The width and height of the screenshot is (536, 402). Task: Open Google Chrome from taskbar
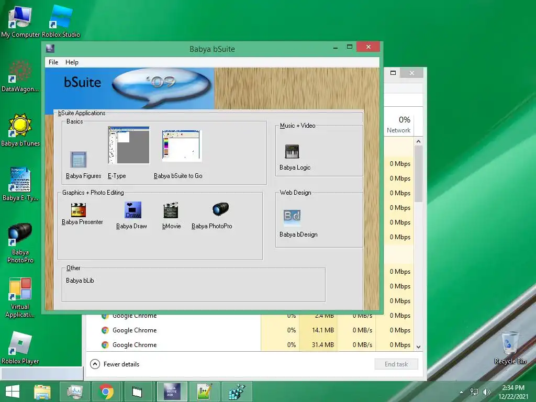coord(106,392)
